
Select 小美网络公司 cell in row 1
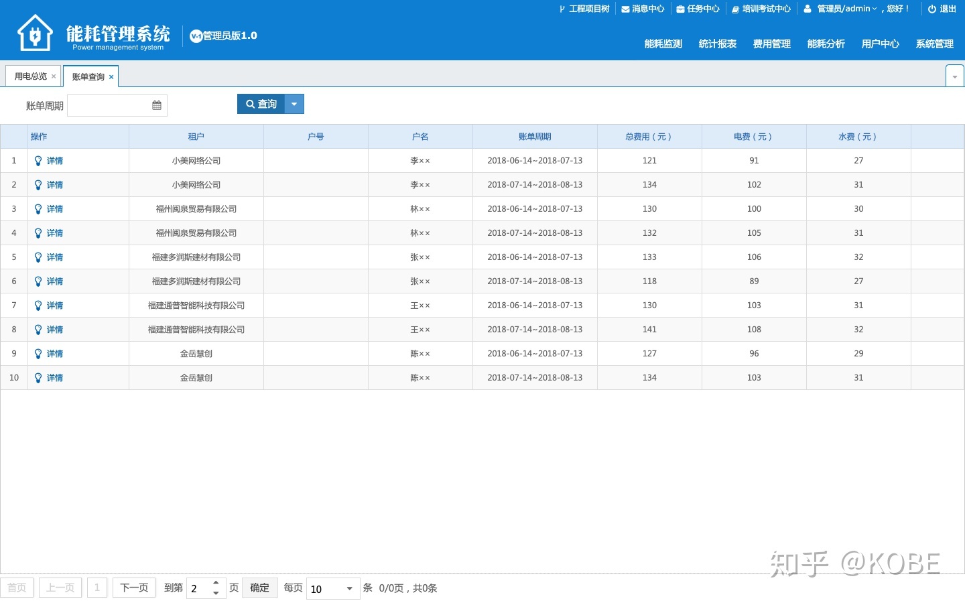196,161
